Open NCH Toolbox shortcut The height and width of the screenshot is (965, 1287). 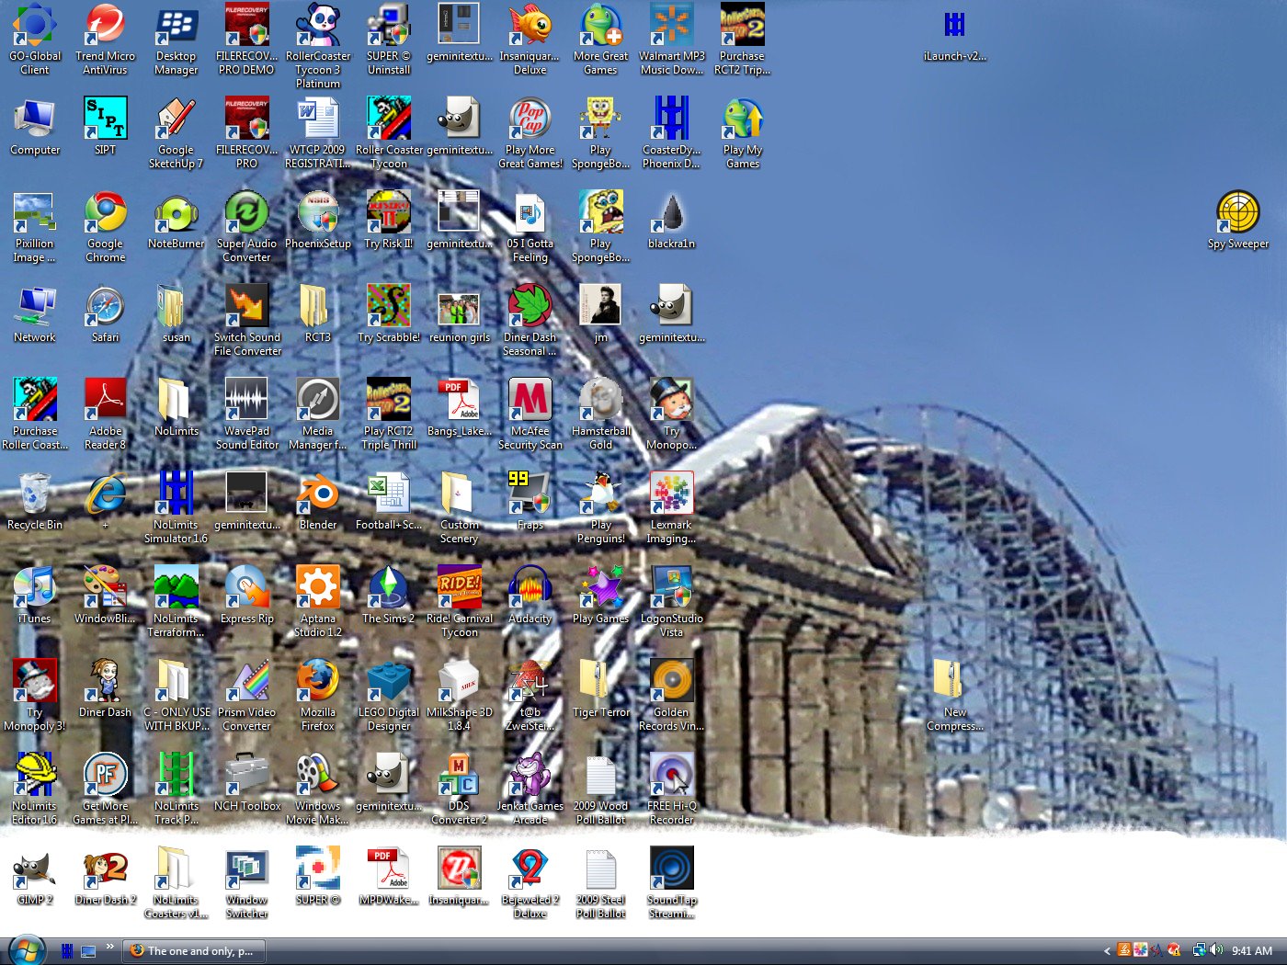(247, 782)
